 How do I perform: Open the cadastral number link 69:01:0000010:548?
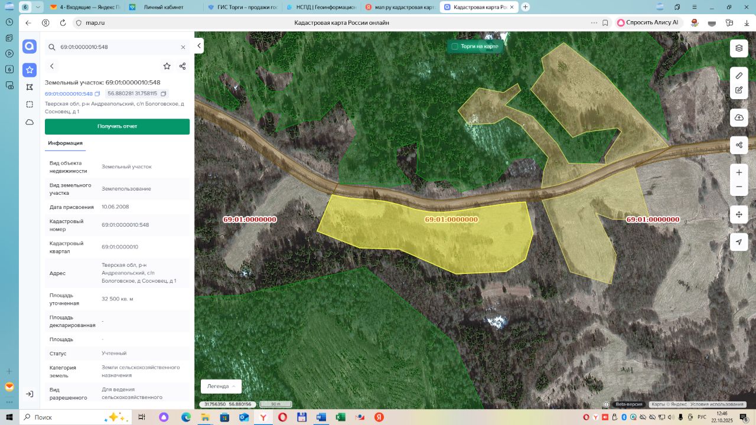[69, 94]
